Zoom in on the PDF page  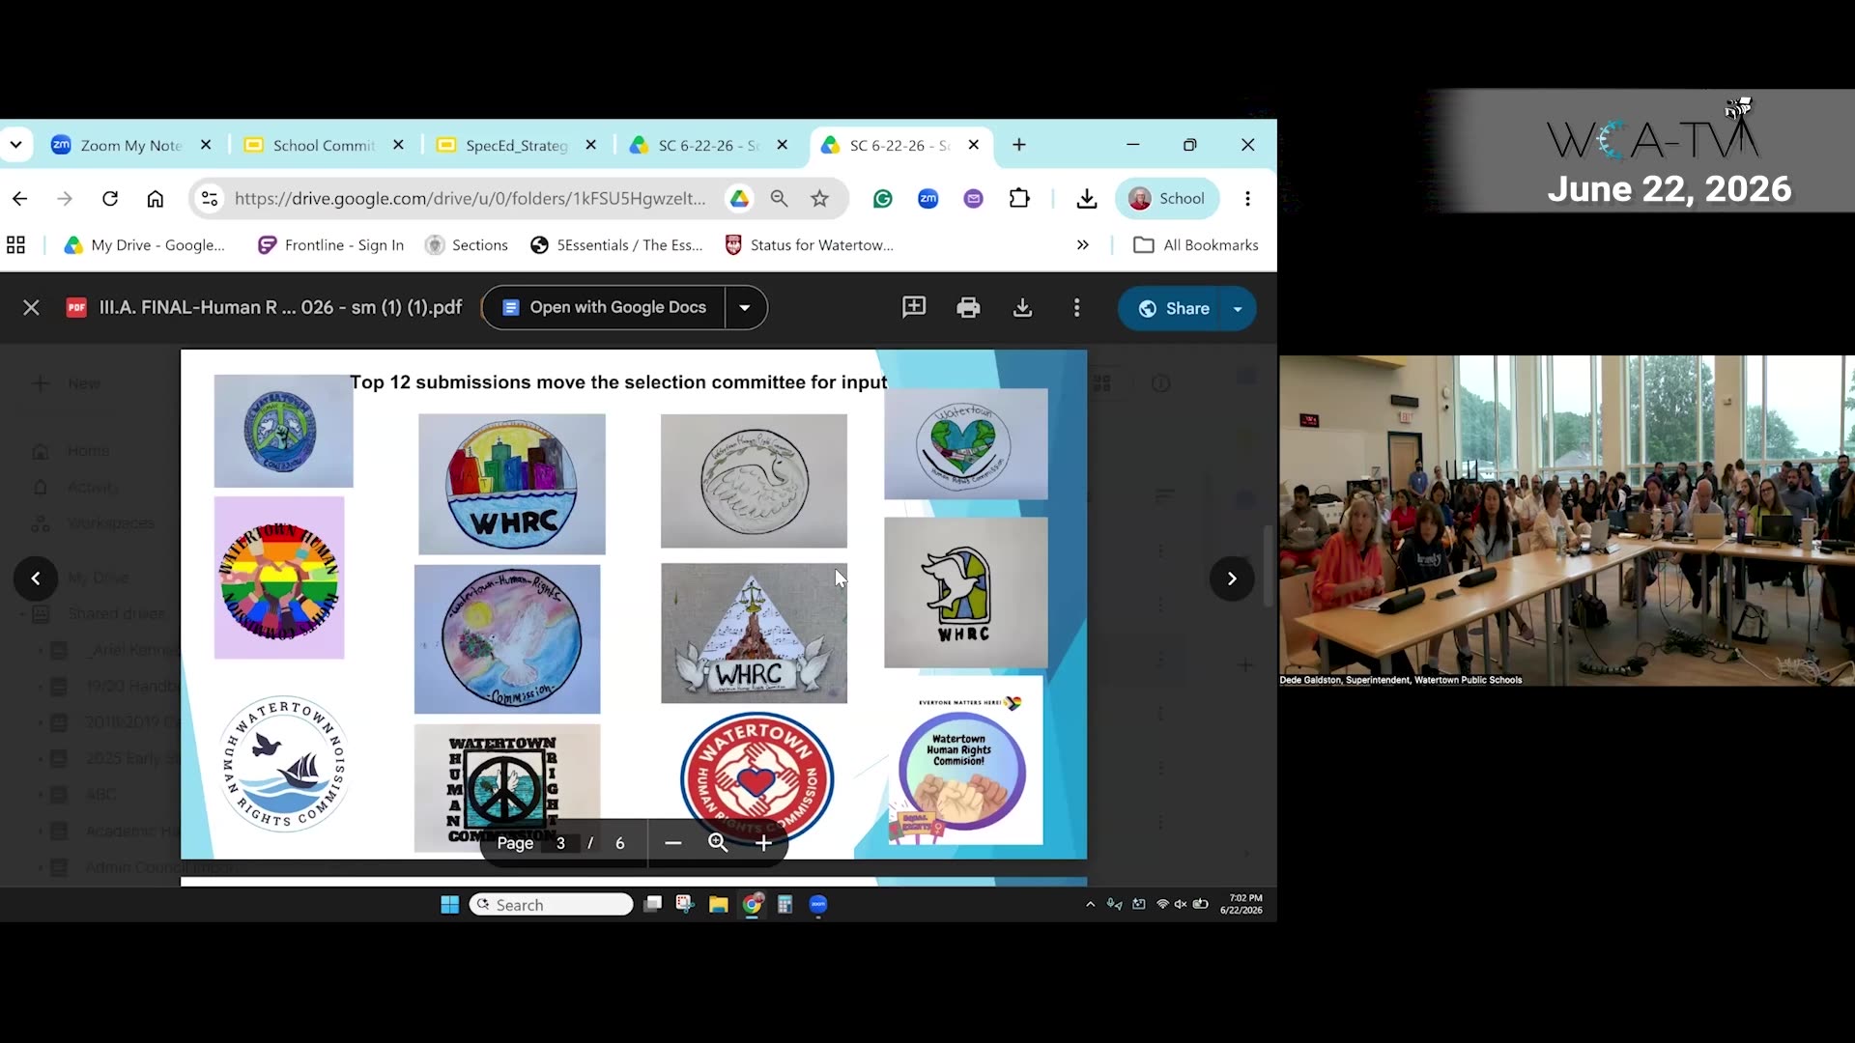point(763,843)
